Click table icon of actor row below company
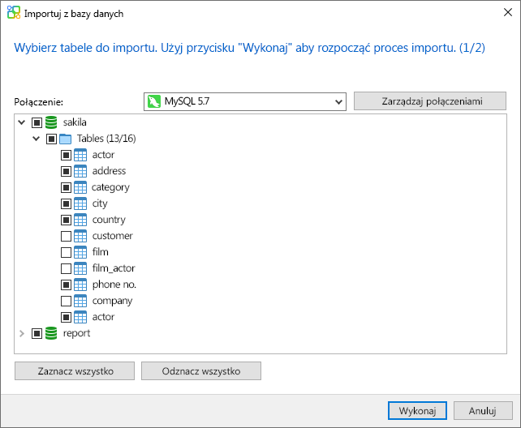The image size is (521, 428). (80, 317)
